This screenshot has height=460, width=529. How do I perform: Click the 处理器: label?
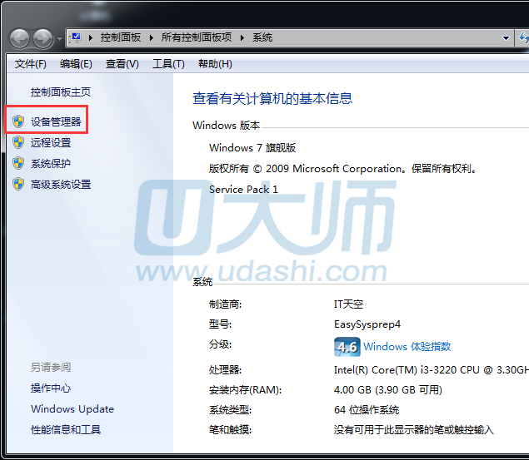point(225,370)
